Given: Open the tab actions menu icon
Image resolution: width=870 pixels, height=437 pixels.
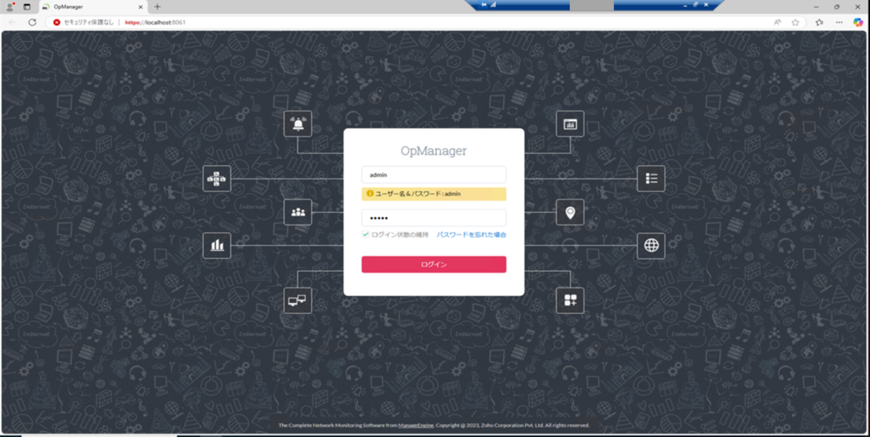Looking at the screenshot, I should point(27,7).
